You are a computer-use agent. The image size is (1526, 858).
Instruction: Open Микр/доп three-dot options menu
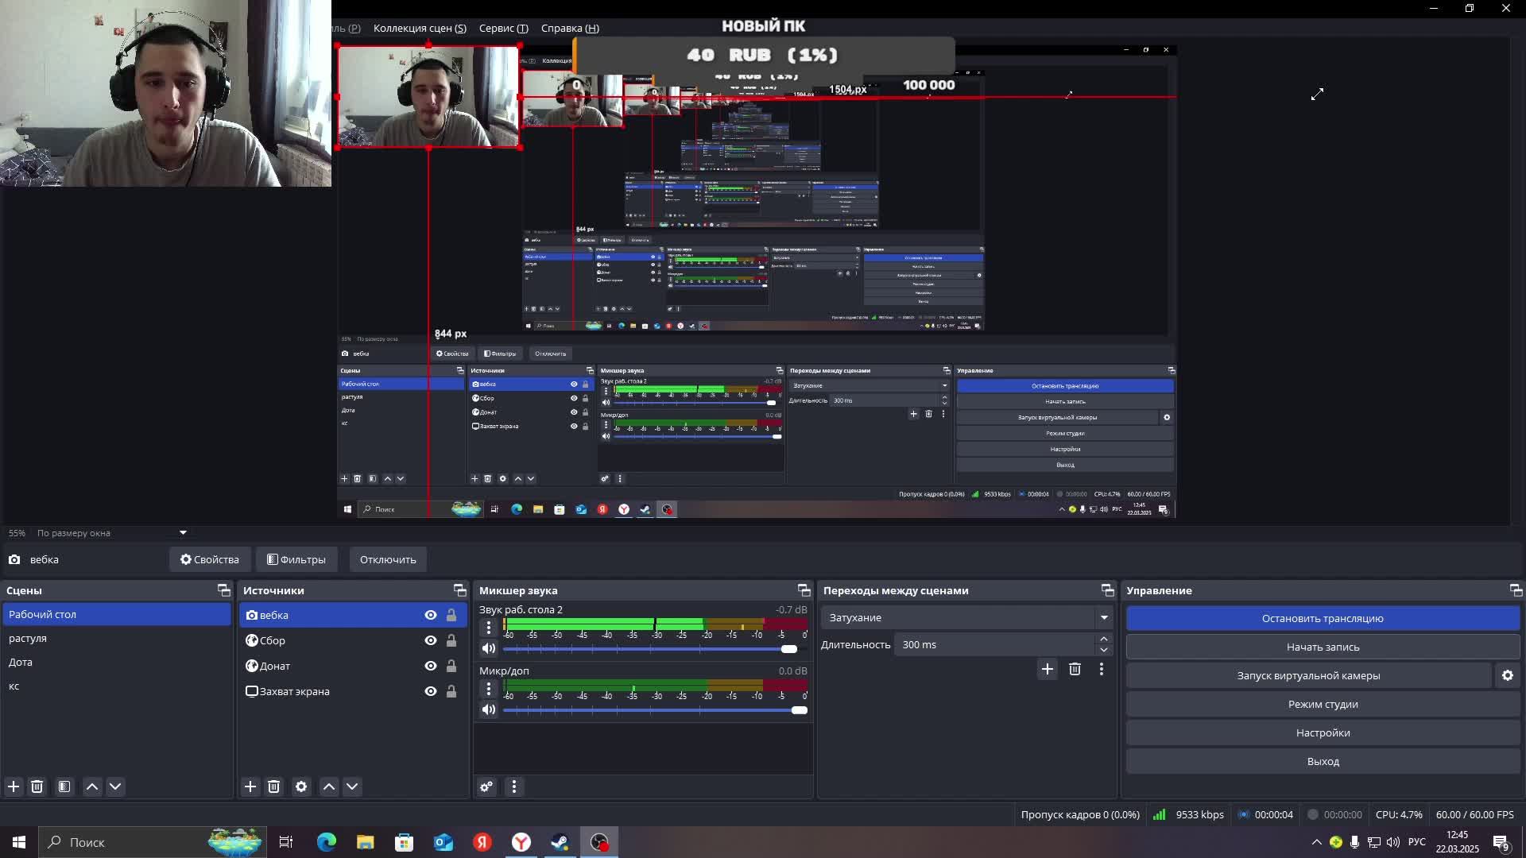[x=489, y=689]
